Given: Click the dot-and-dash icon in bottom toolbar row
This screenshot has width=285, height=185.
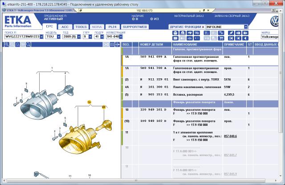Looking at the screenshot, I should pyautogui.click(x=197, y=38).
